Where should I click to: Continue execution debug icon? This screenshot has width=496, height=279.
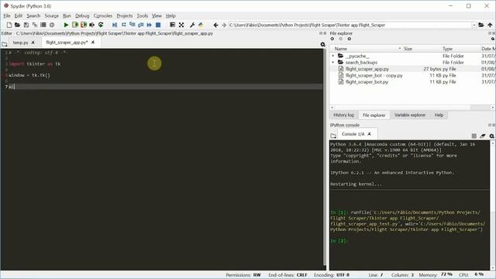pos(150,25)
